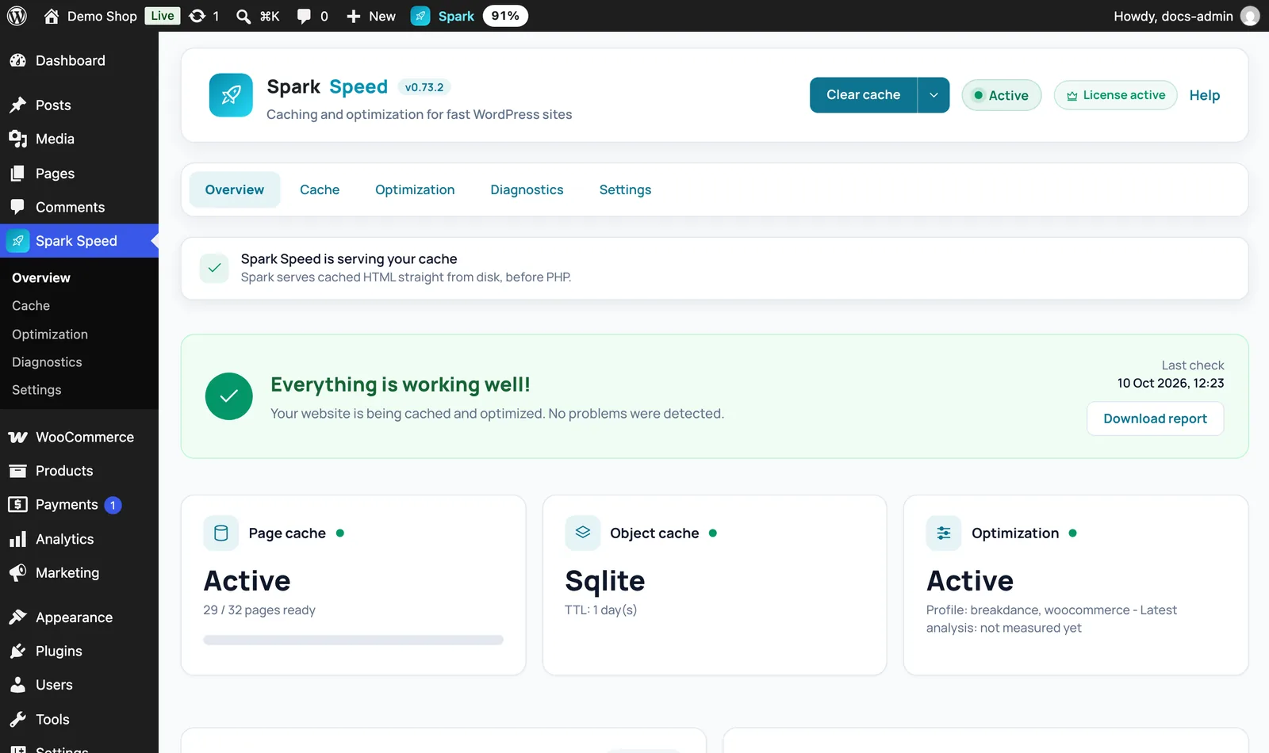Click the WooCommerce sidebar icon
Viewport: 1269px width, 753px height.
pos(17,437)
